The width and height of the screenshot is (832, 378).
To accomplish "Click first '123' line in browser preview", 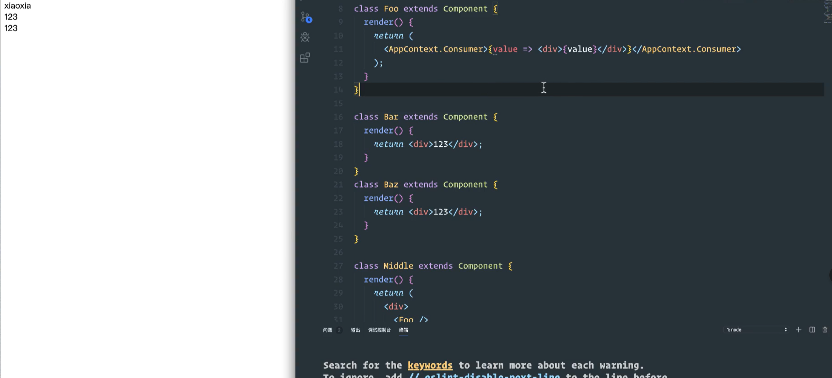I will tap(11, 17).
